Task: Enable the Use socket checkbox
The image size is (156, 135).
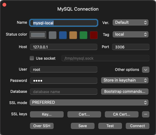Action: (32, 58)
